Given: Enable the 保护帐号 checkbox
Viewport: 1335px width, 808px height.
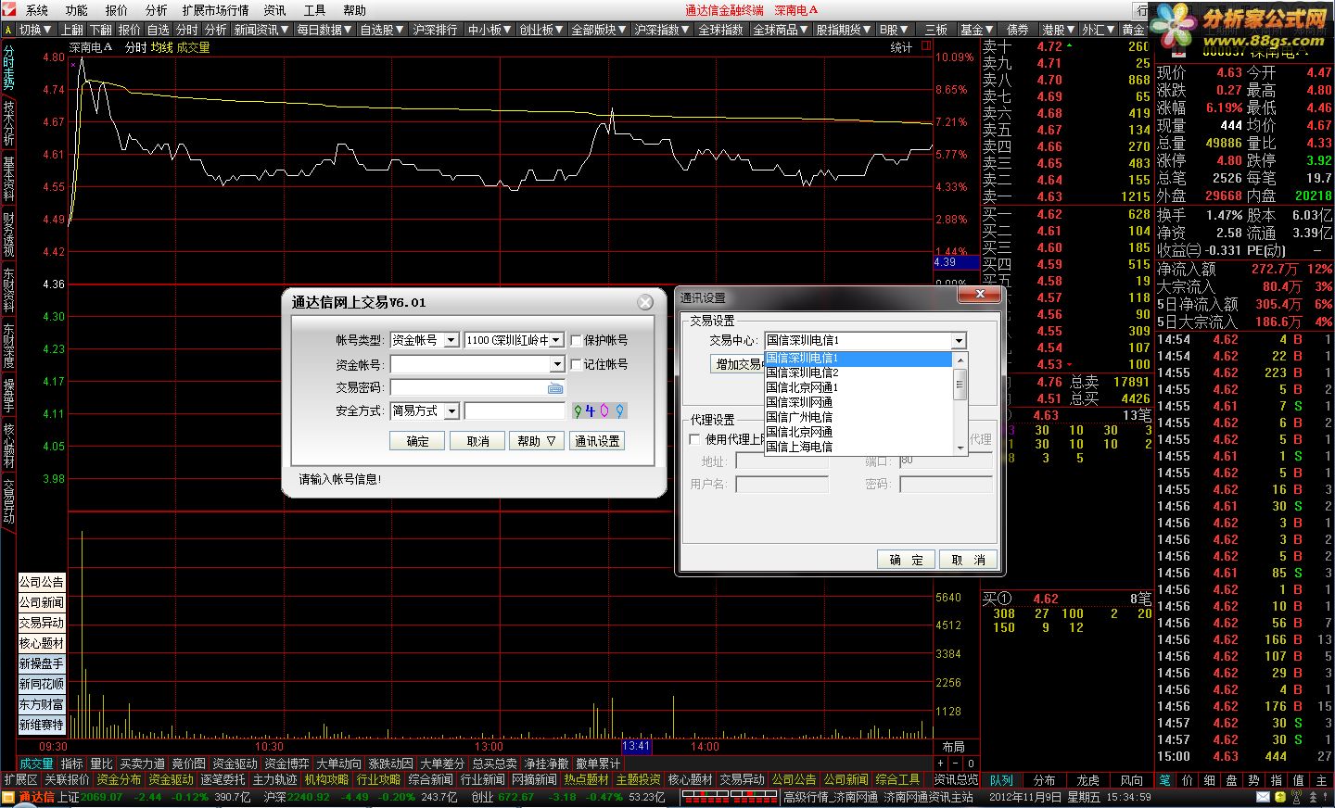Looking at the screenshot, I should pyautogui.click(x=576, y=341).
